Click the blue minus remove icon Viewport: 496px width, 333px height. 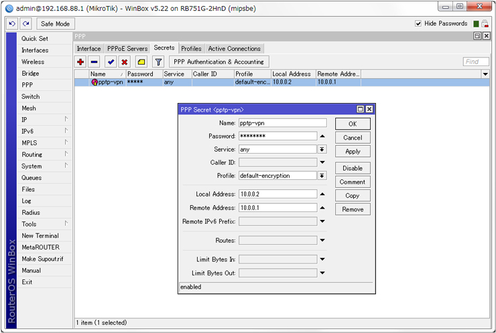click(95, 62)
